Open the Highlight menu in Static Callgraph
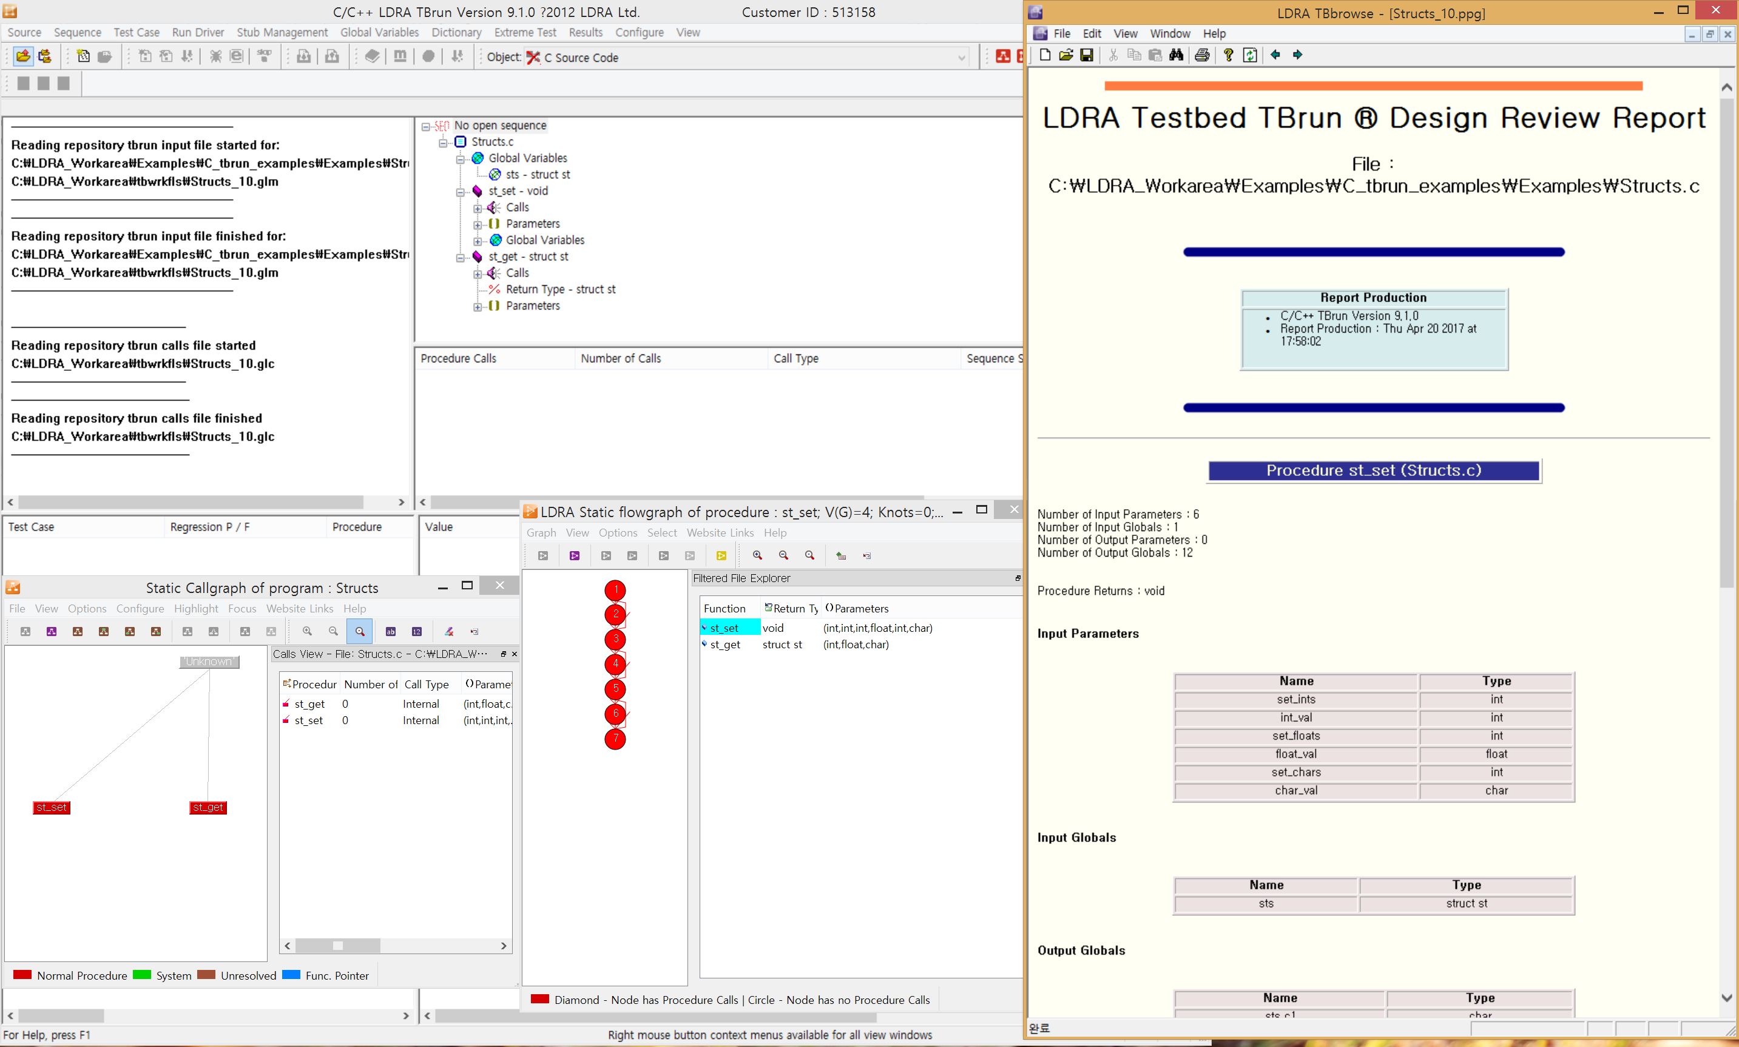This screenshot has width=1739, height=1047. [196, 608]
